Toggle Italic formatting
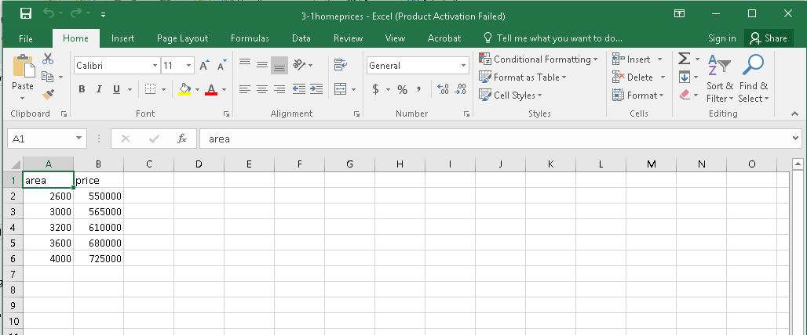Screen dimensions: 807x335 99,89
